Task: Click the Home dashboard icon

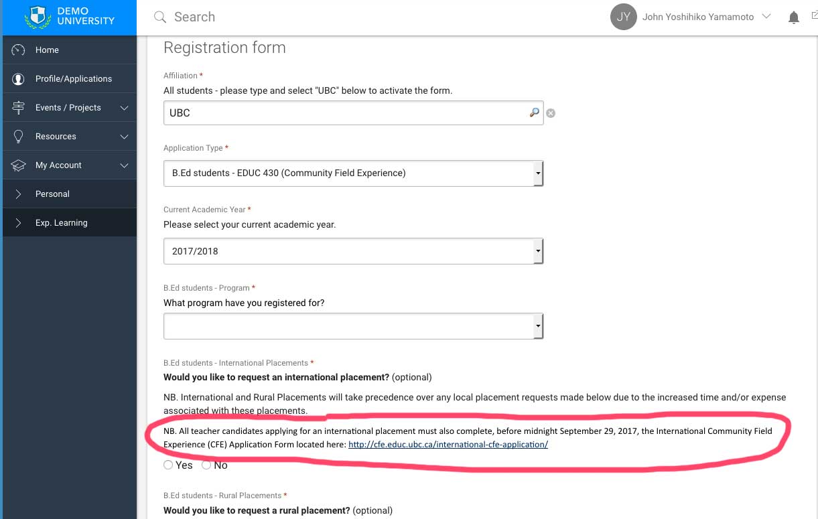Action: [19, 50]
